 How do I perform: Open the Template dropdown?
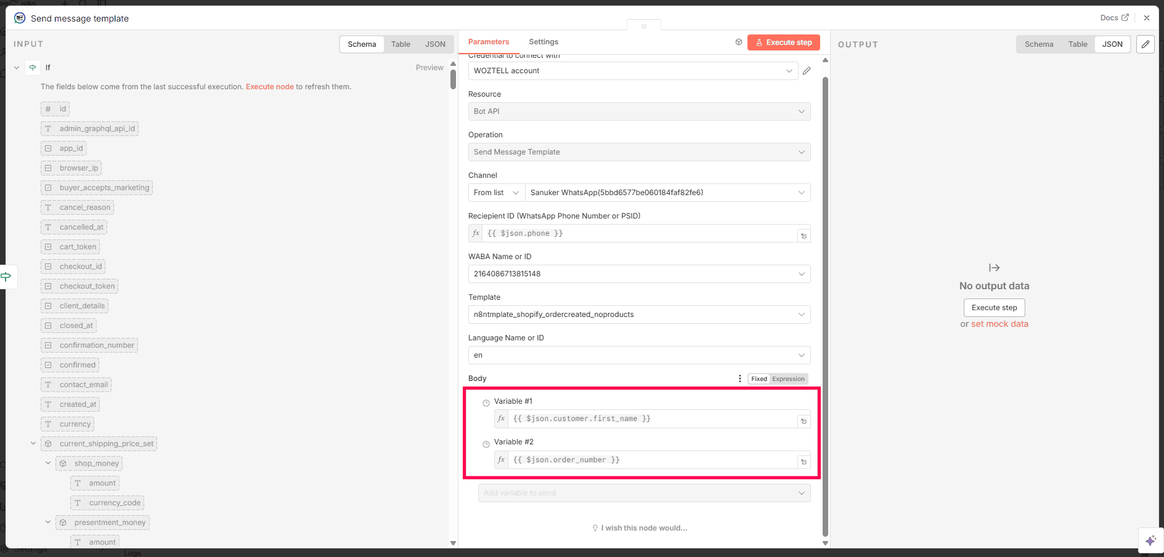coord(638,315)
